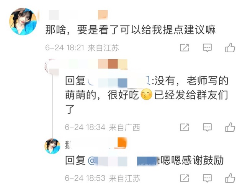
Task: Select comment text 那啥，要是看了可以给我提点建议嘛
Action: [131, 29]
